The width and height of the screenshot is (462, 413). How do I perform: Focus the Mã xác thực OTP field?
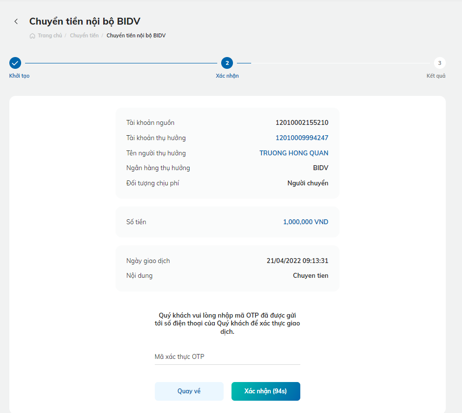(x=227, y=356)
